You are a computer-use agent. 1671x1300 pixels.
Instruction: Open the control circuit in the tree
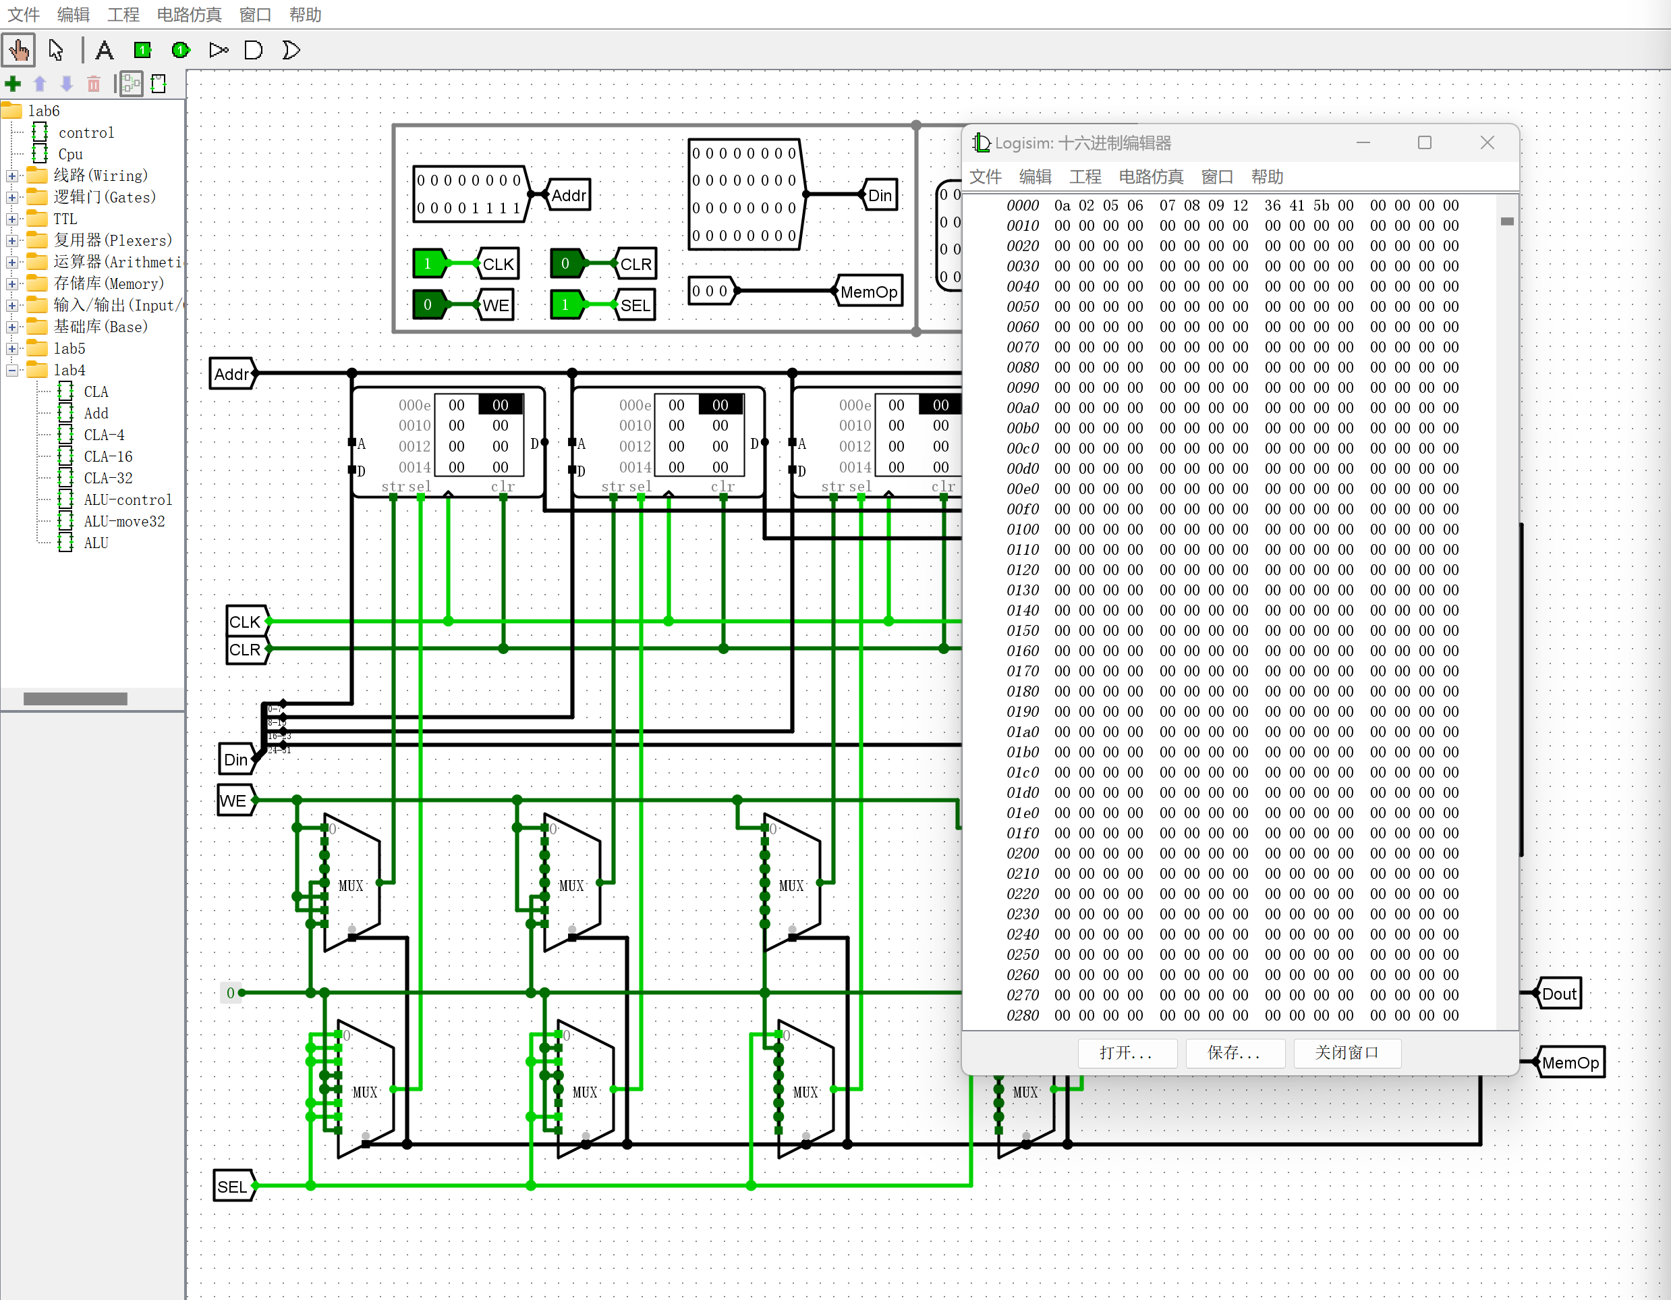(86, 132)
